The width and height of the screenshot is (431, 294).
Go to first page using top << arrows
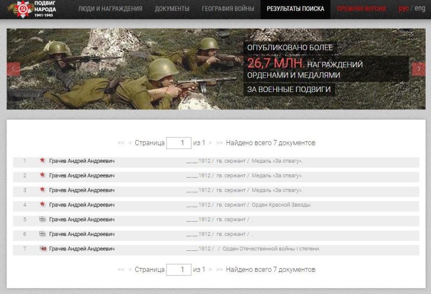pyautogui.click(x=121, y=143)
